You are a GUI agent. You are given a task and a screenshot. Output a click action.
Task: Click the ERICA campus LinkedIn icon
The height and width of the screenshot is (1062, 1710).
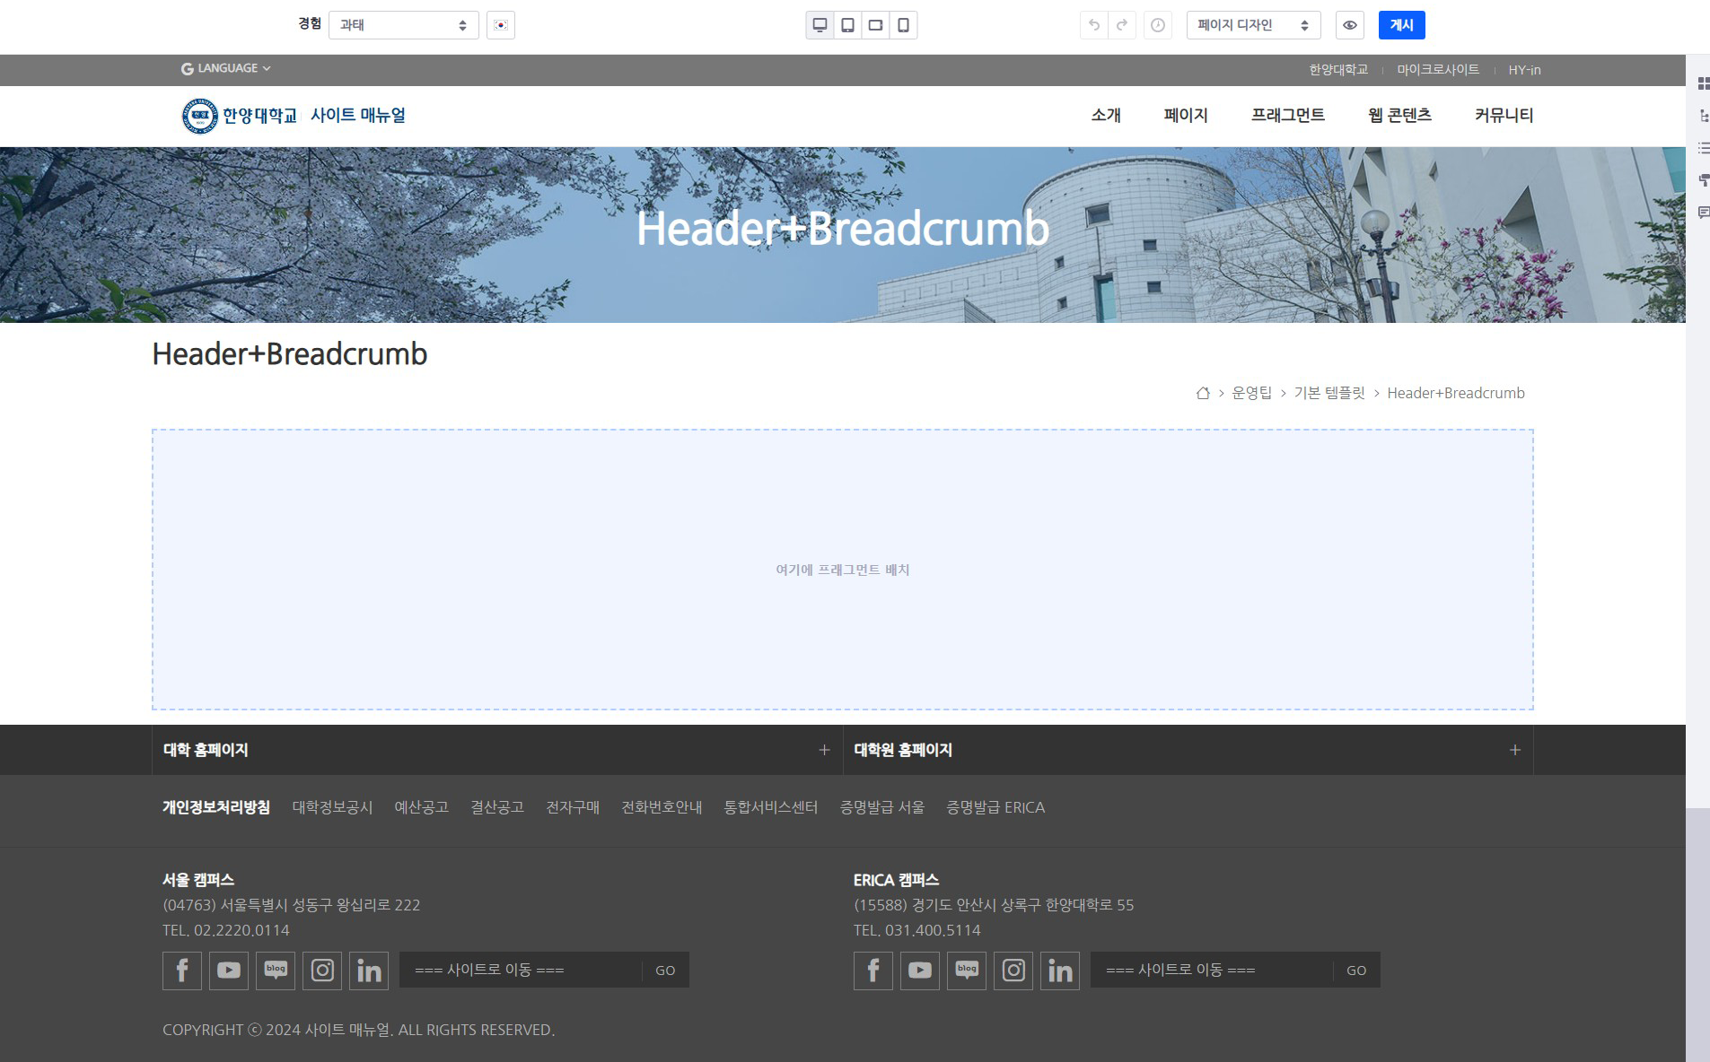[x=1060, y=971]
